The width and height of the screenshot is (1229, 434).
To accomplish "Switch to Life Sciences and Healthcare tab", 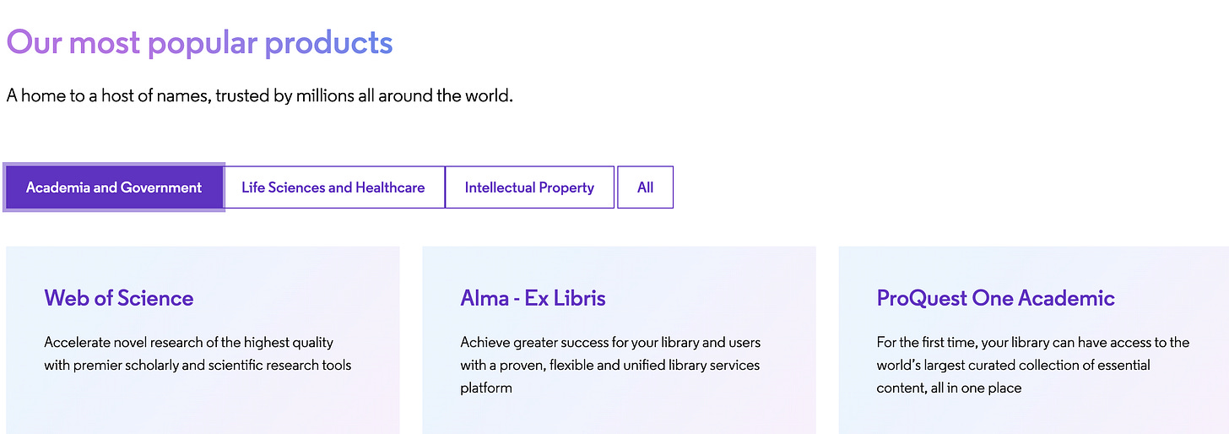I will click(x=333, y=187).
